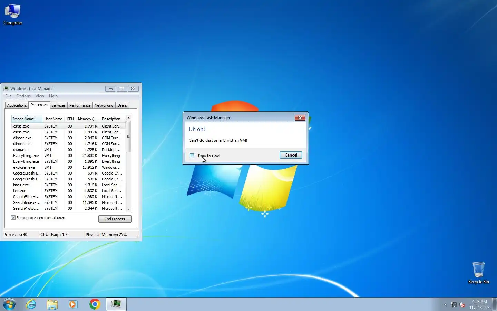Select the explorer.exe process row
497x311 pixels.
(68, 167)
